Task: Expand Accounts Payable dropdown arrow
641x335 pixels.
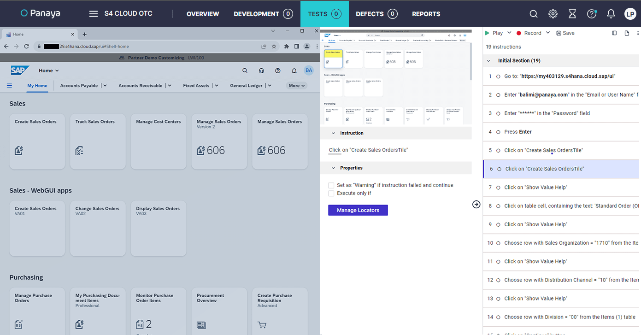Action: coord(105,85)
